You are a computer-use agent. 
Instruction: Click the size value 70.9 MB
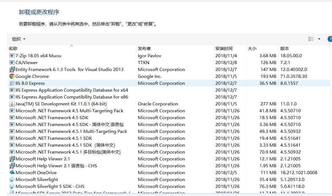[x=268, y=152]
